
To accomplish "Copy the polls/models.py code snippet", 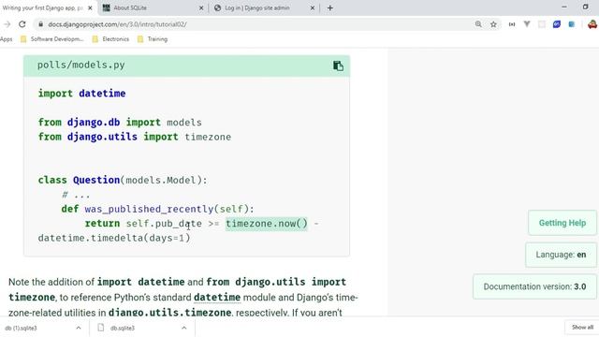I will click(338, 66).
